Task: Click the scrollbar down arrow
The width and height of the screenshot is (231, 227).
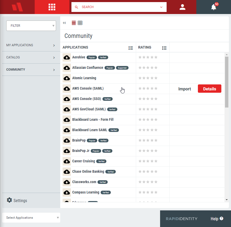Action: pyautogui.click(x=227, y=200)
